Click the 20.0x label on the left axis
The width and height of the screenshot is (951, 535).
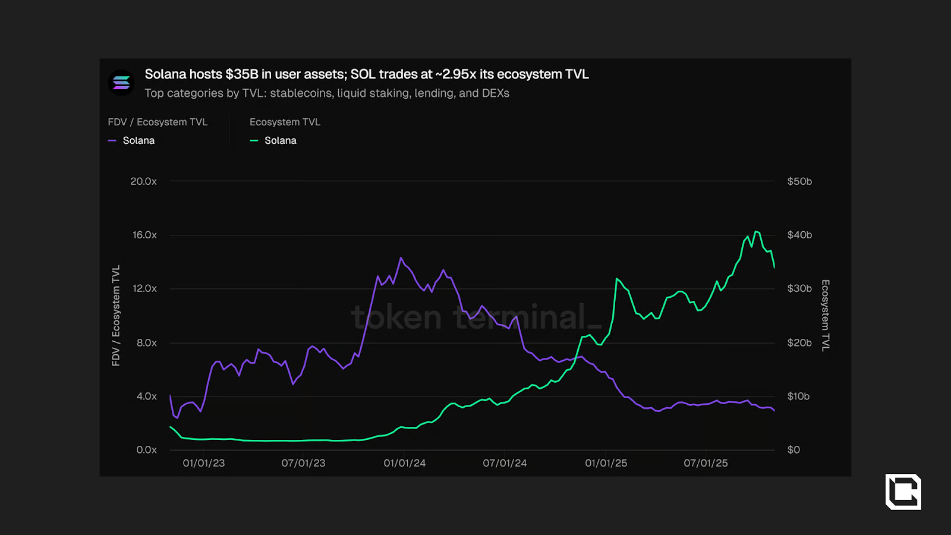click(143, 181)
